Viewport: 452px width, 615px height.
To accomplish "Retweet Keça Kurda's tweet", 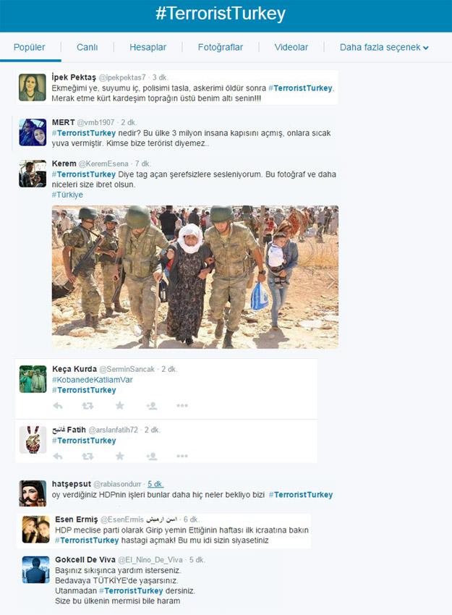I will point(88,406).
